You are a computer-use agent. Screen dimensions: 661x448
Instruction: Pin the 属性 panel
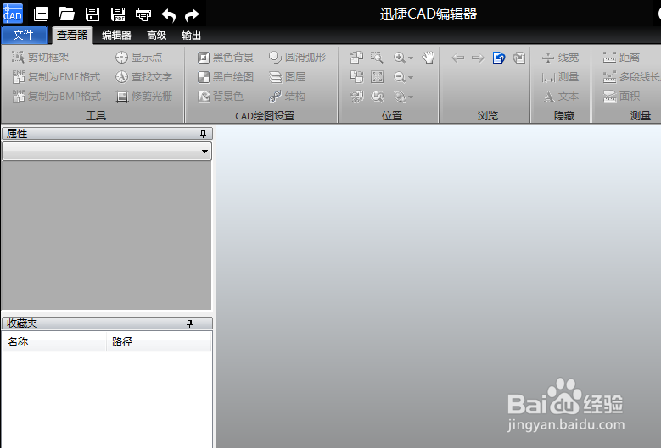click(x=203, y=134)
